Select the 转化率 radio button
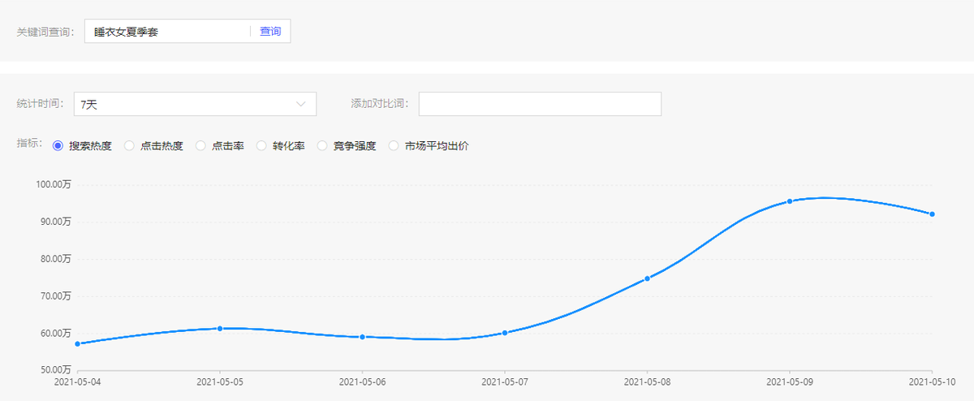Image resolution: width=974 pixels, height=401 pixels. tap(261, 146)
